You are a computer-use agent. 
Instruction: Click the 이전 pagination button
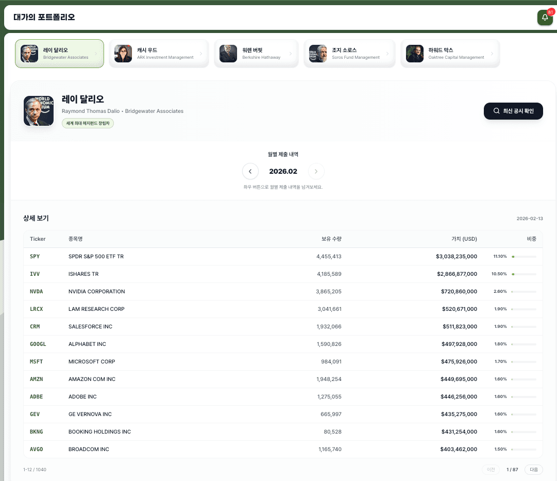(491, 470)
